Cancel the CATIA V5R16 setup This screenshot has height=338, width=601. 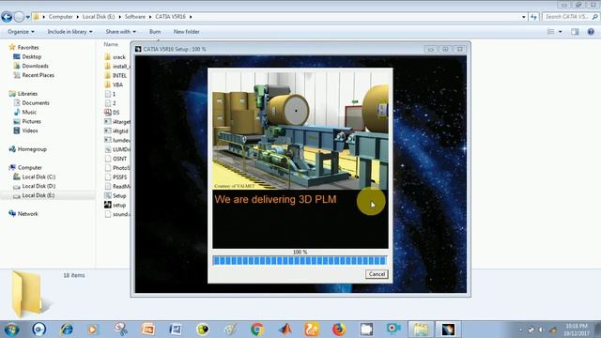click(x=377, y=274)
